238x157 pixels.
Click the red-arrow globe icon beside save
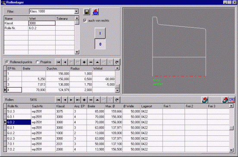(x=95, y=12)
